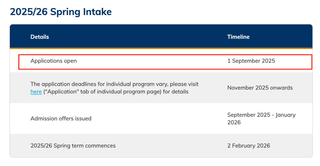Click the "2025/26 Spring Intake" heading
The image size is (320, 166).
pos(61,12)
